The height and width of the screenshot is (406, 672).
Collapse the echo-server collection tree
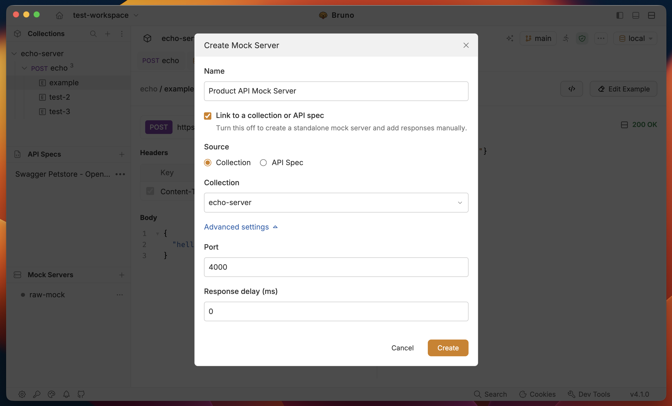point(14,54)
